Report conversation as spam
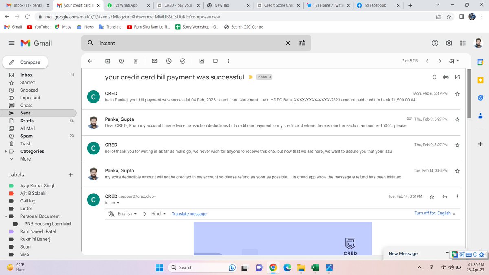The width and height of the screenshot is (489, 275). tap(121, 61)
